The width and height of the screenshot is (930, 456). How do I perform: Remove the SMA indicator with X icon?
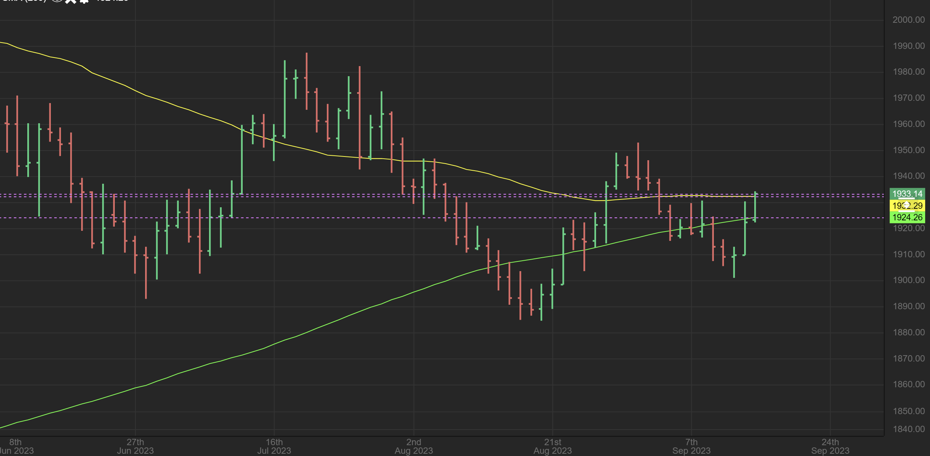click(70, 1)
